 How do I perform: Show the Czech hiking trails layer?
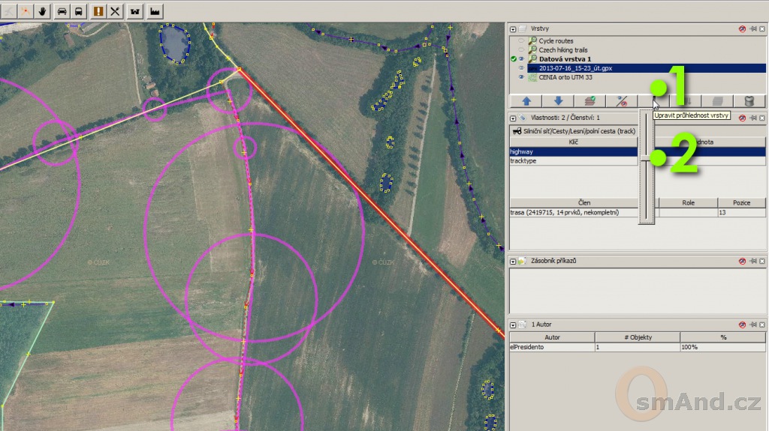(521, 50)
